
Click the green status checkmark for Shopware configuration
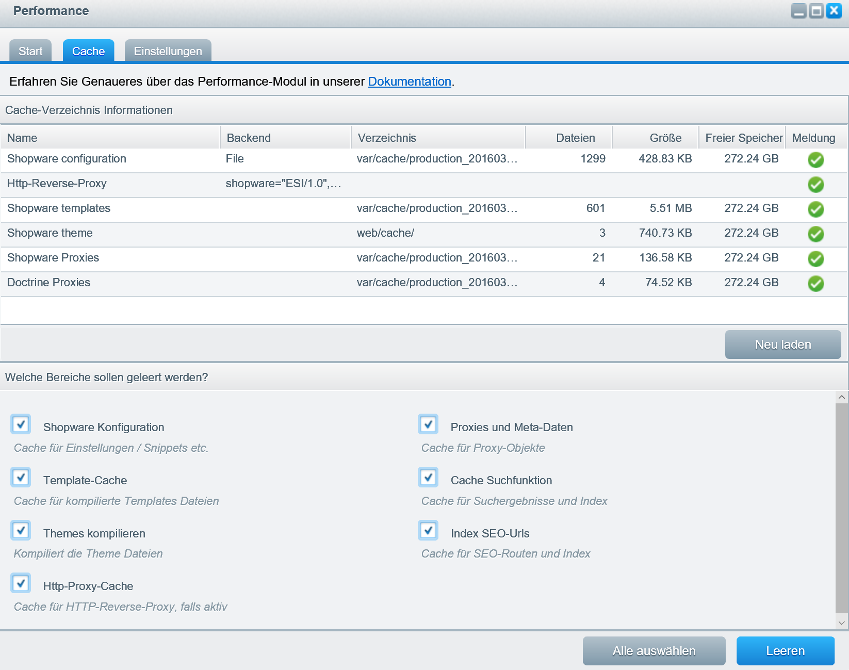coord(815,160)
